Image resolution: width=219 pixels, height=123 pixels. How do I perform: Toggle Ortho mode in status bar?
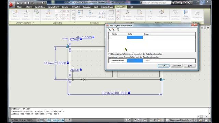45,120
